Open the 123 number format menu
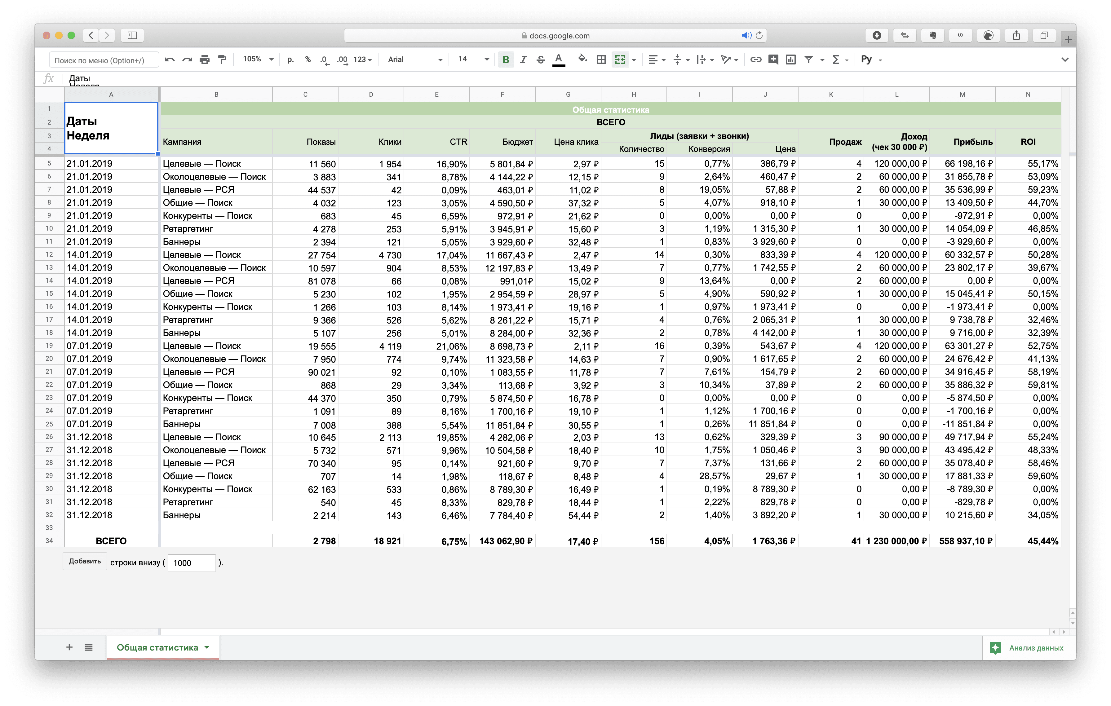 coord(363,60)
